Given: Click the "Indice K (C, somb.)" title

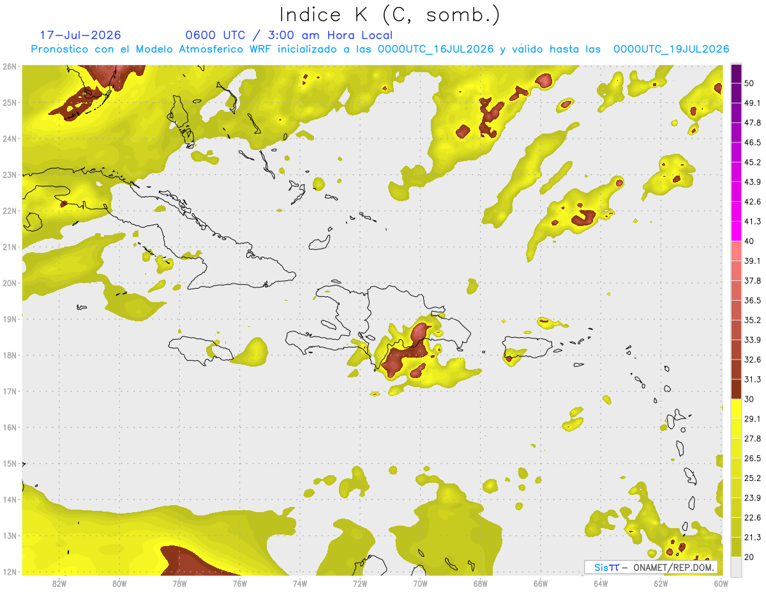Looking at the screenshot, I should coord(389,15).
